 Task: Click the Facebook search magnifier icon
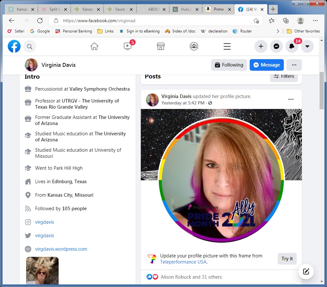pyautogui.click(x=30, y=47)
